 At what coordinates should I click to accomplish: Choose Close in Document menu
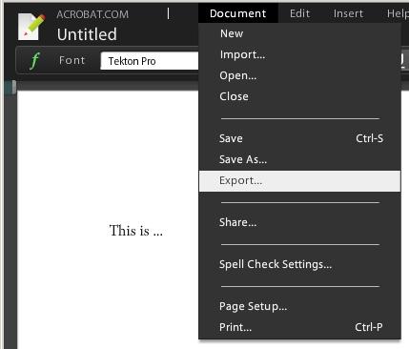(x=299, y=96)
